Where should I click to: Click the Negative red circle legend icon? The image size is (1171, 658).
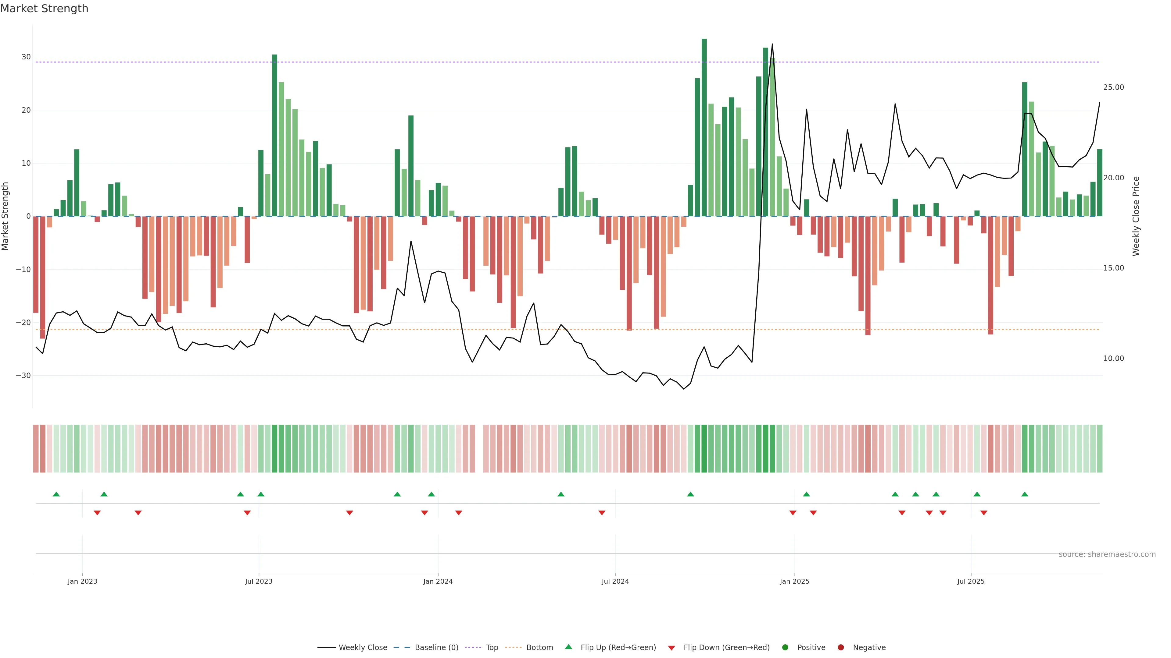click(x=840, y=647)
